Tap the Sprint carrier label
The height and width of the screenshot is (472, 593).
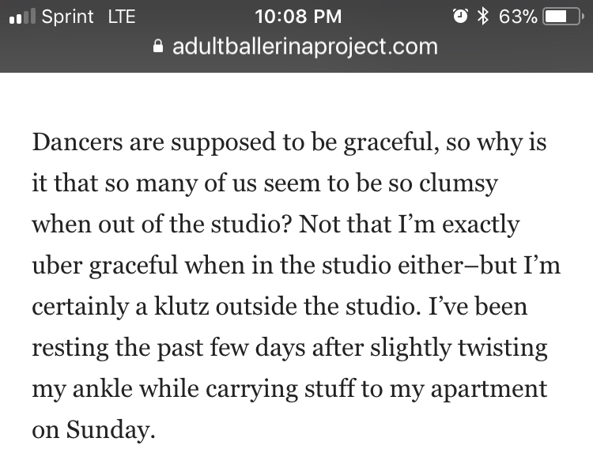point(67,16)
